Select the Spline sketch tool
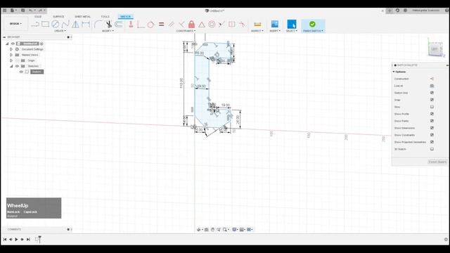450x253 pixels. [65, 25]
